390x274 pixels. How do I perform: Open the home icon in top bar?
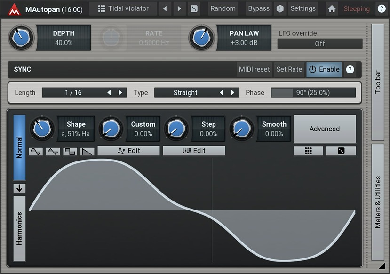332,8
